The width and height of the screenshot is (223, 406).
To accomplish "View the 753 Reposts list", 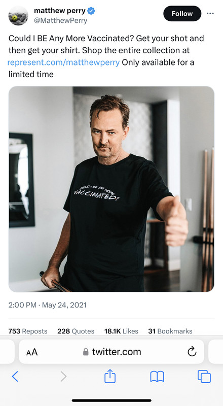I will [x=28, y=331].
